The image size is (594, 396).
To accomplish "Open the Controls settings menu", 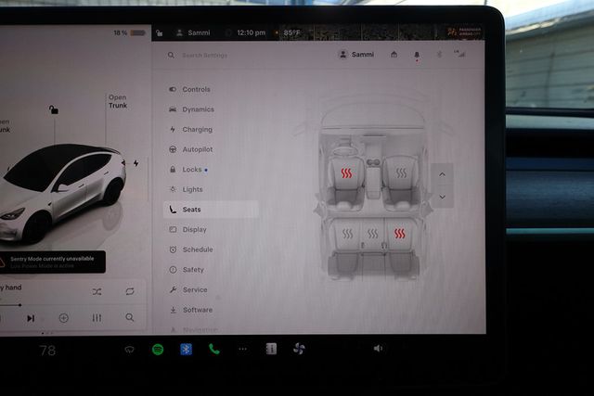I will pyautogui.click(x=189, y=89).
